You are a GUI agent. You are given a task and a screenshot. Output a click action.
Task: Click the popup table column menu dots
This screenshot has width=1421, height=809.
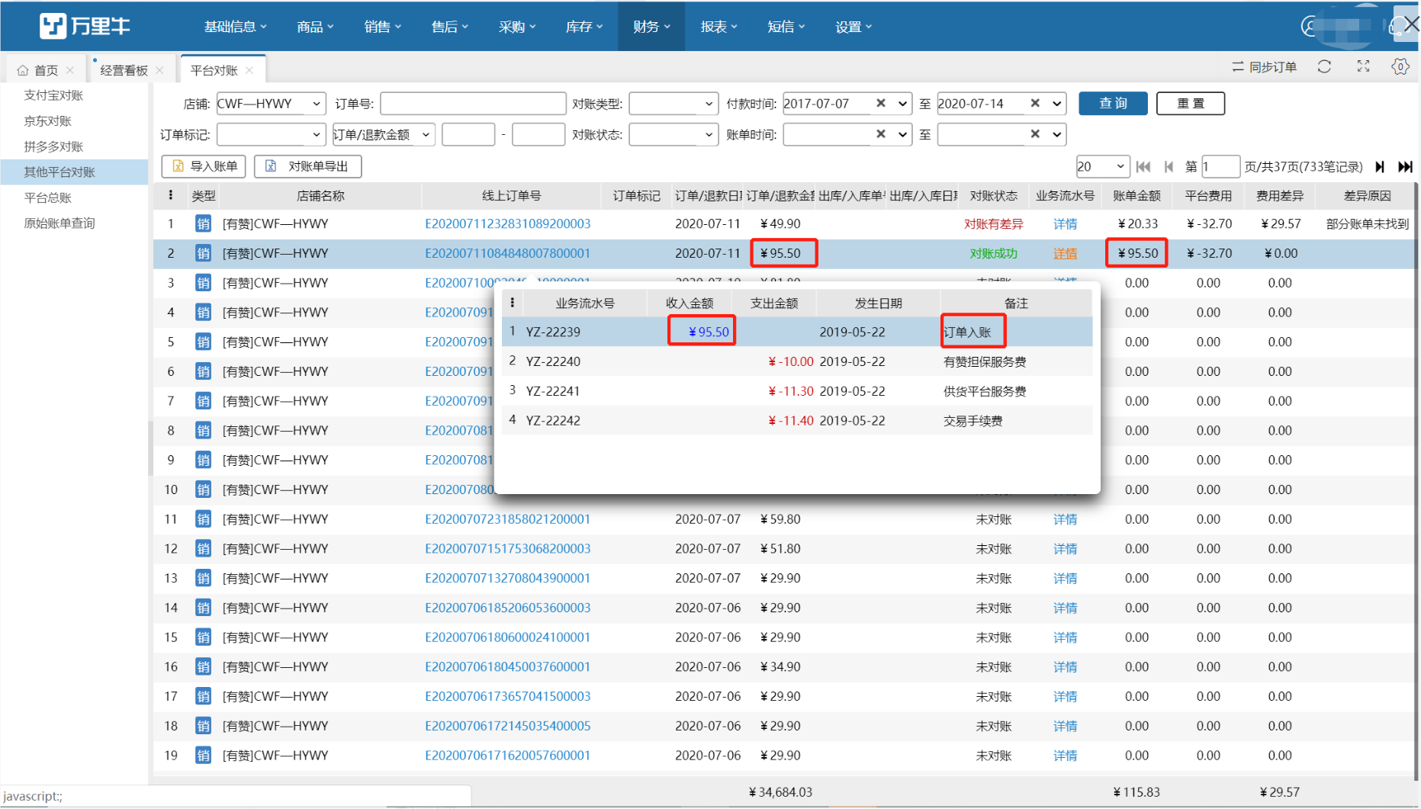coord(512,303)
